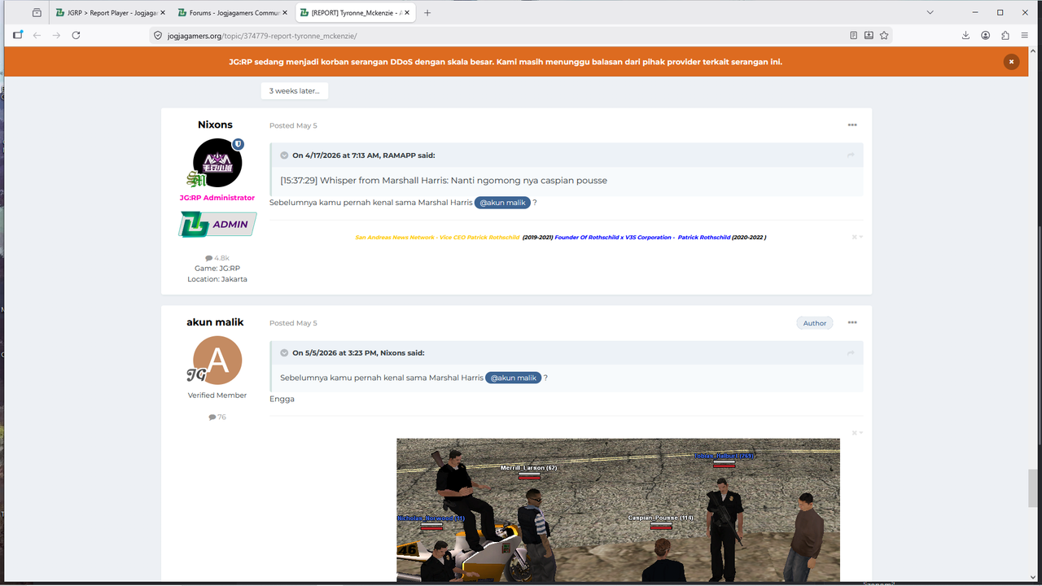Image resolution: width=1042 pixels, height=586 pixels.
Task: Click @akun malik mention in Nixons post
Action: [503, 203]
